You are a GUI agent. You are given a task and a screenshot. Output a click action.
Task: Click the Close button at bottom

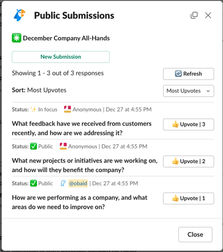click(195, 234)
